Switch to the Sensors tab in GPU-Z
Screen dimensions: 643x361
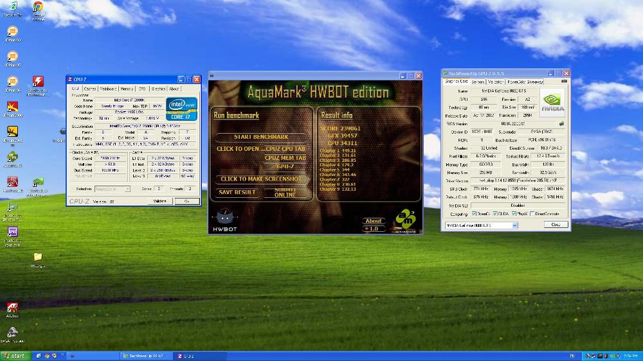click(478, 82)
